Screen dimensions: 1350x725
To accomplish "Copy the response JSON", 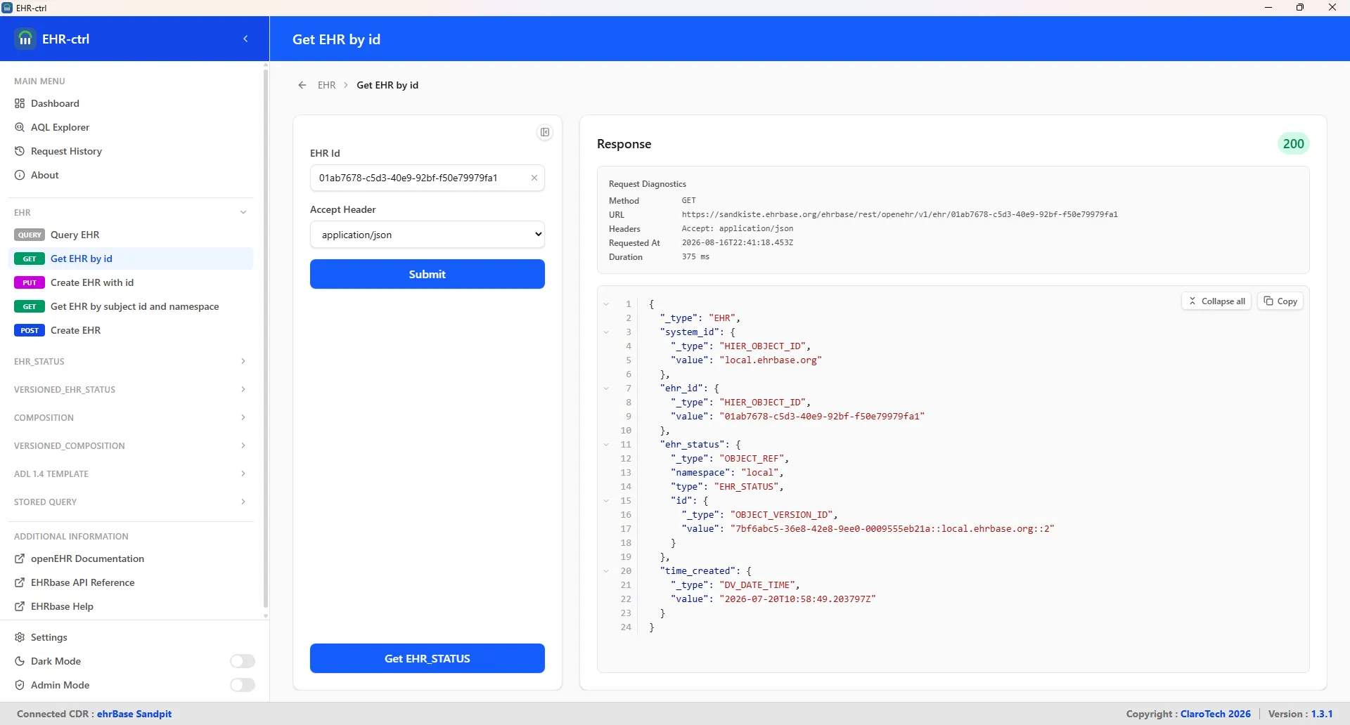I will (1280, 301).
